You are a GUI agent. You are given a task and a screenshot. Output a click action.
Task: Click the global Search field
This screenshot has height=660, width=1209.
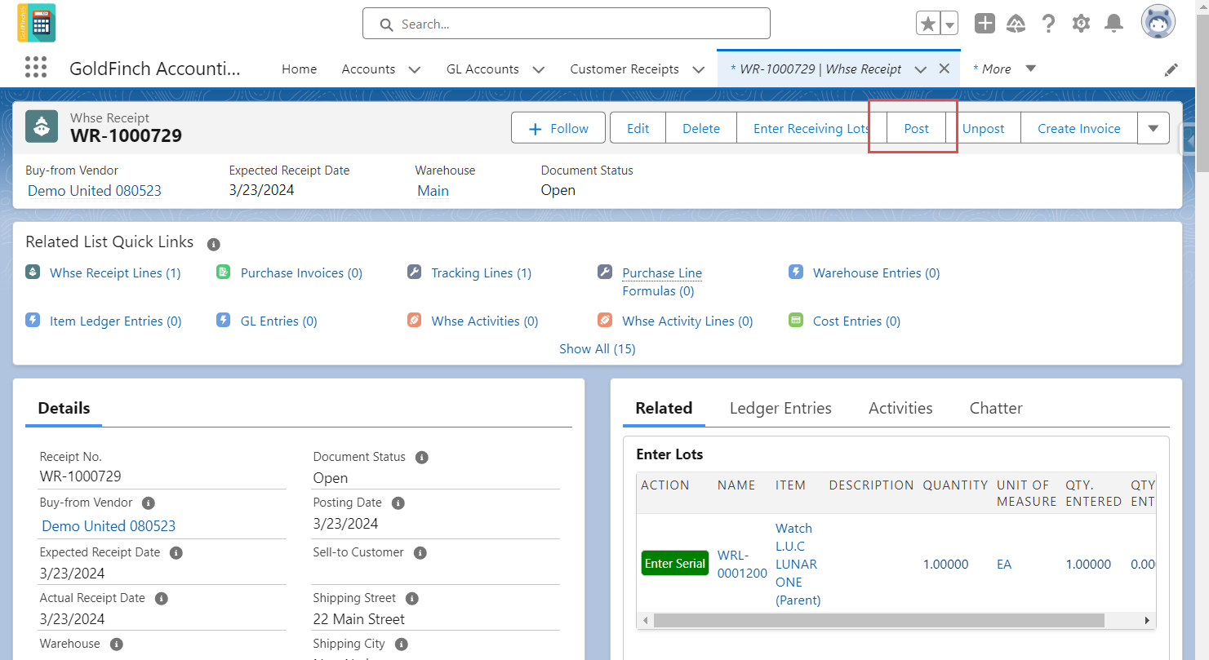pyautogui.click(x=567, y=24)
